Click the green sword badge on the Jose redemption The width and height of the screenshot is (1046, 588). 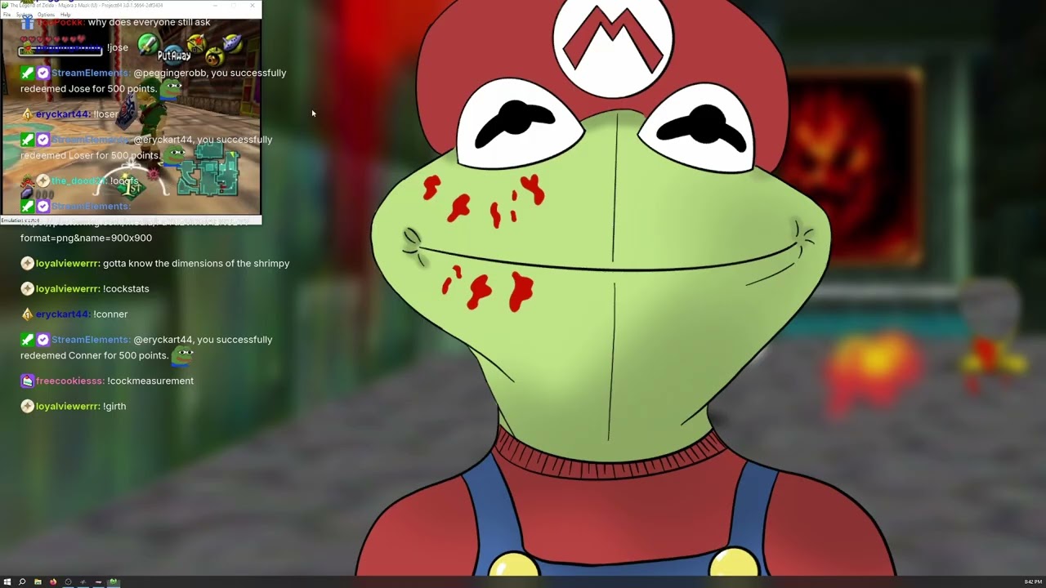pyautogui.click(x=27, y=73)
